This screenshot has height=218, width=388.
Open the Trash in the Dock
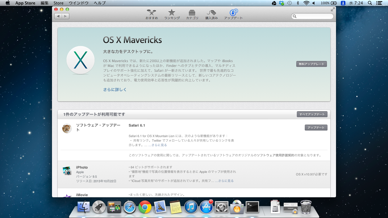(306, 207)
